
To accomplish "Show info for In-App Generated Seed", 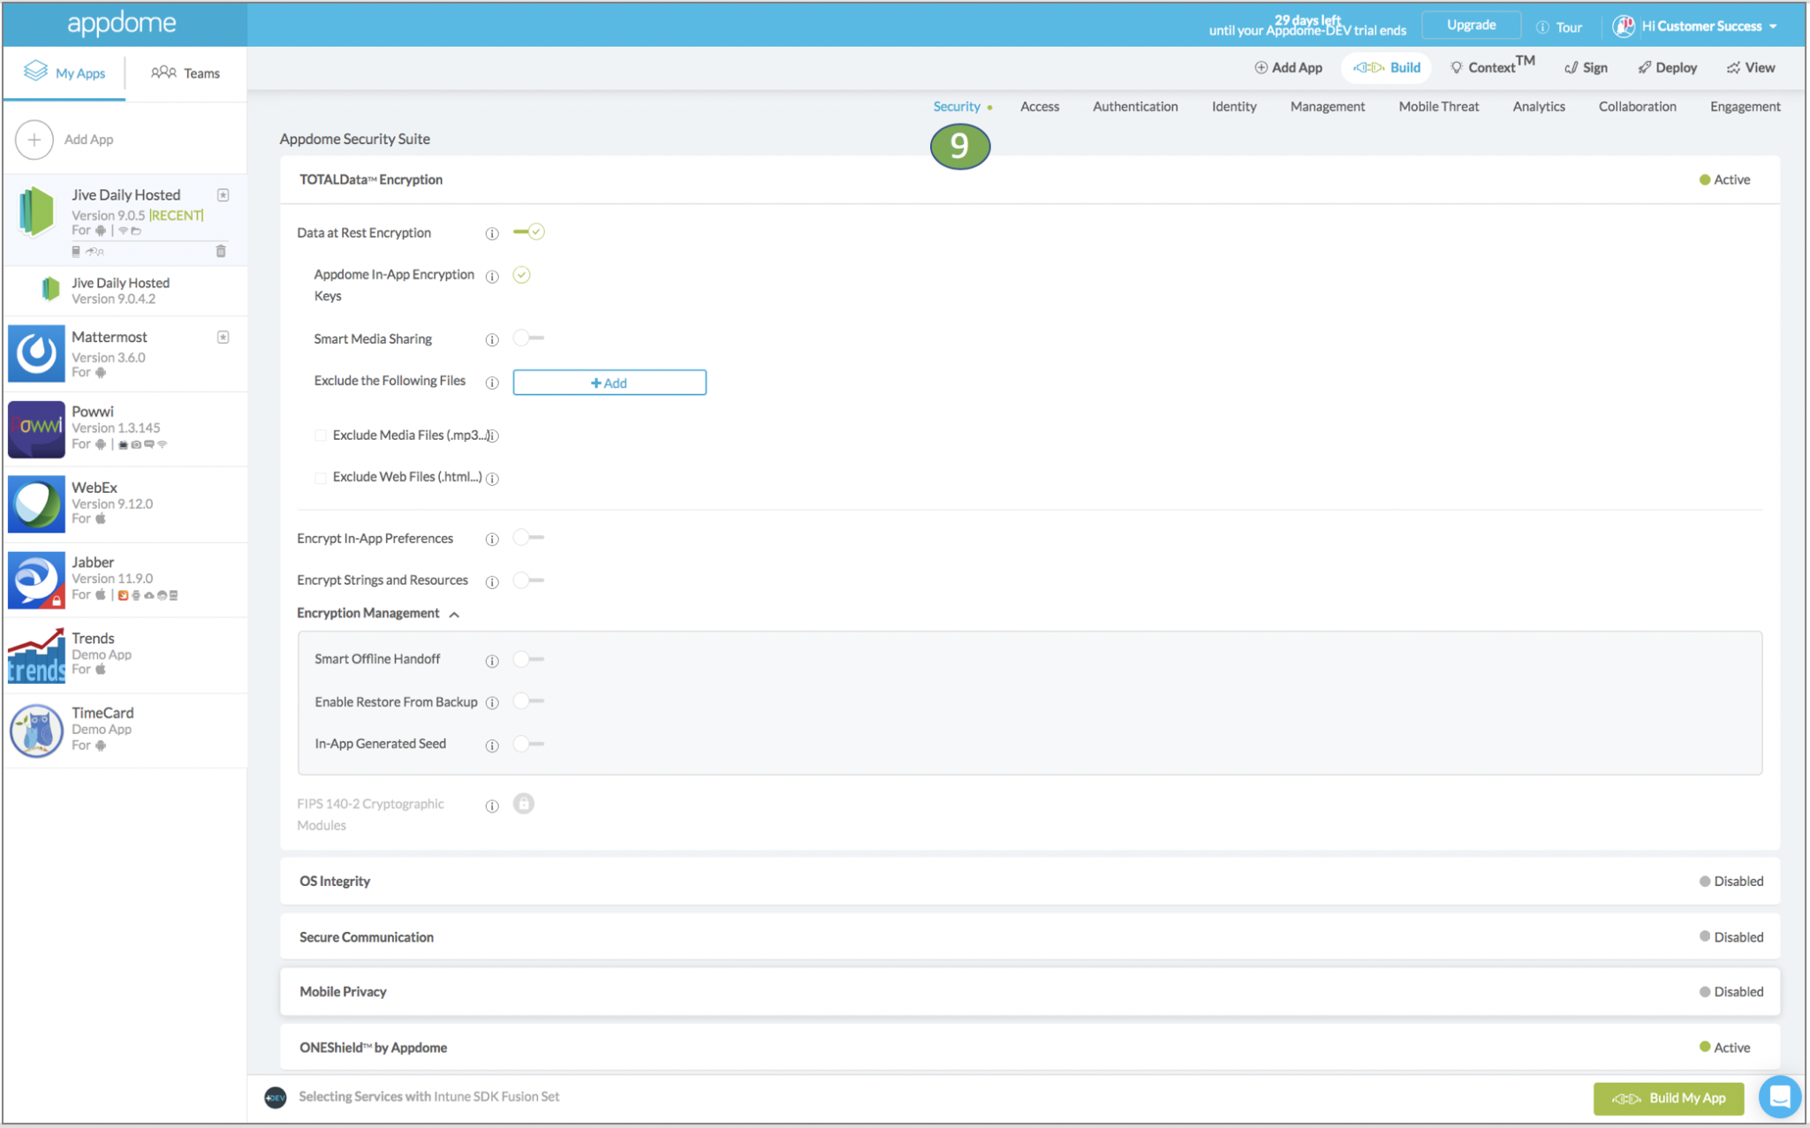I will [x=492, y=746].
